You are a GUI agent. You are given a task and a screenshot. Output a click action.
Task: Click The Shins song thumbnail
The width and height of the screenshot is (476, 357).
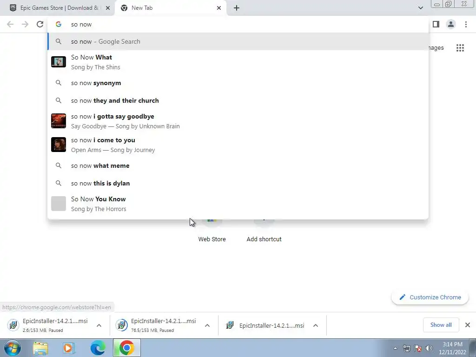(x=58, y=62)
